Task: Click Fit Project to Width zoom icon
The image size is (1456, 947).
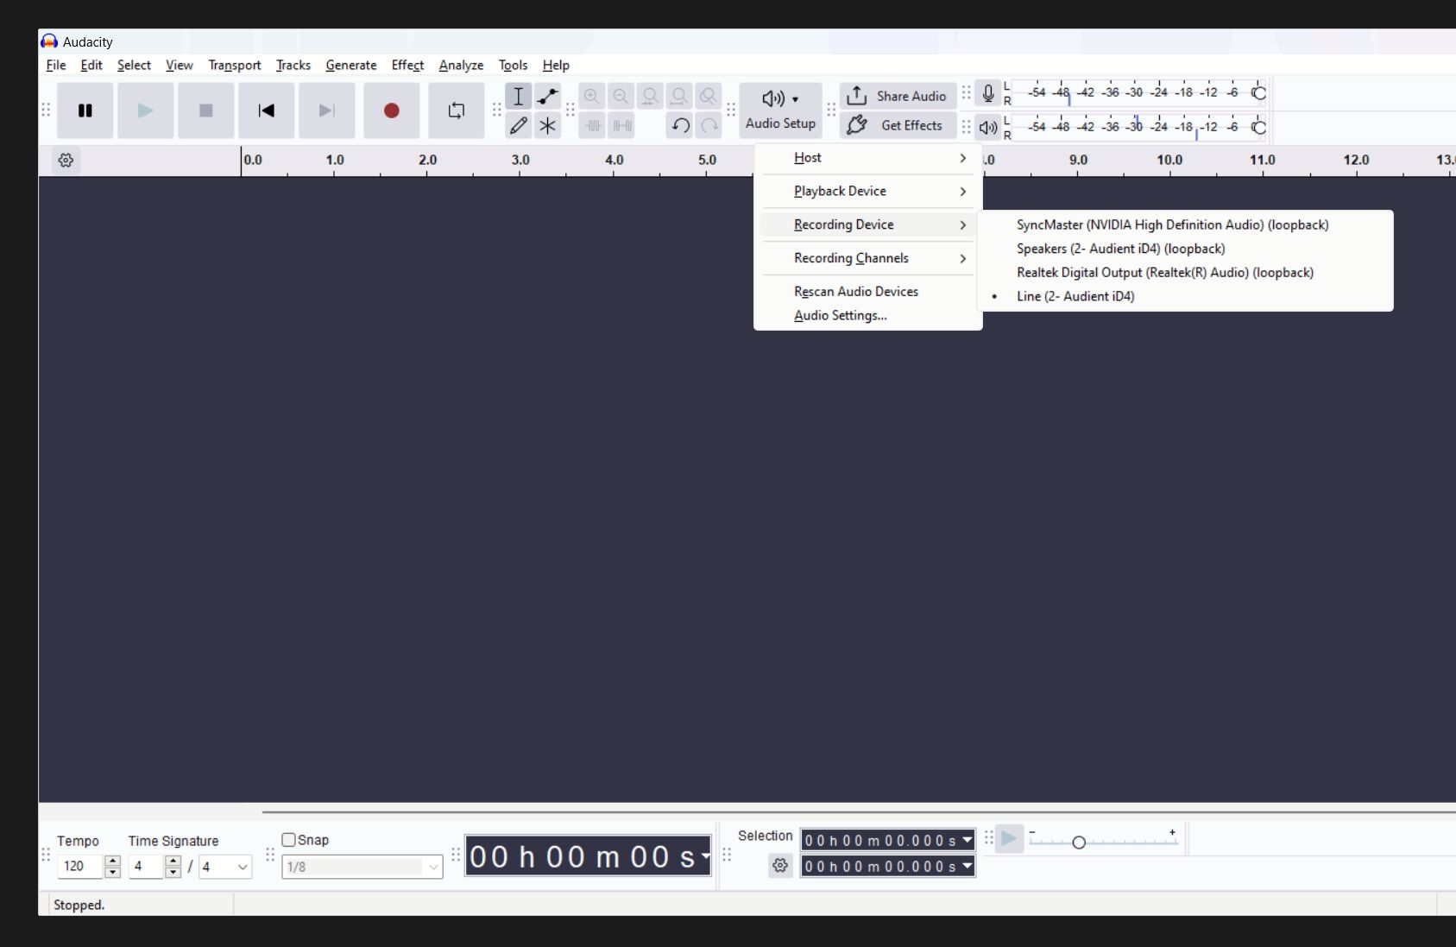Action: point(679,96)
